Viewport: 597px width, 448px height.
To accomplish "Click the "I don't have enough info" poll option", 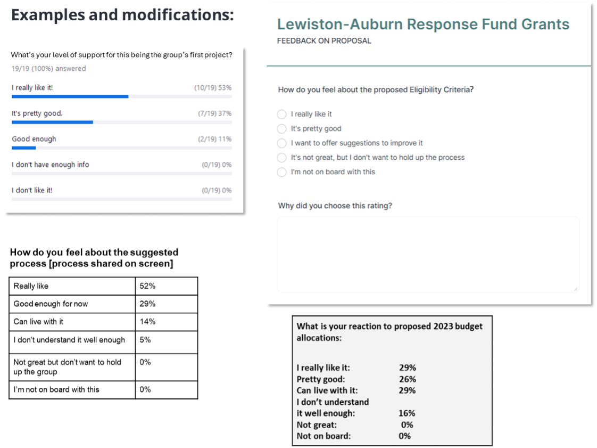I will 51,165.
